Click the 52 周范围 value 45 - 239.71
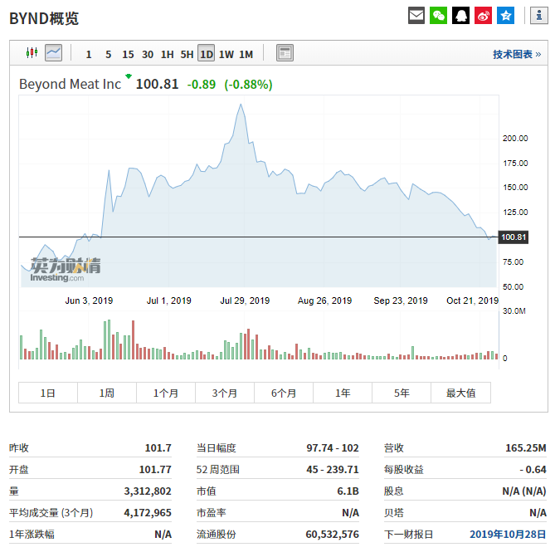555x557 pixels. pos(333,469)
